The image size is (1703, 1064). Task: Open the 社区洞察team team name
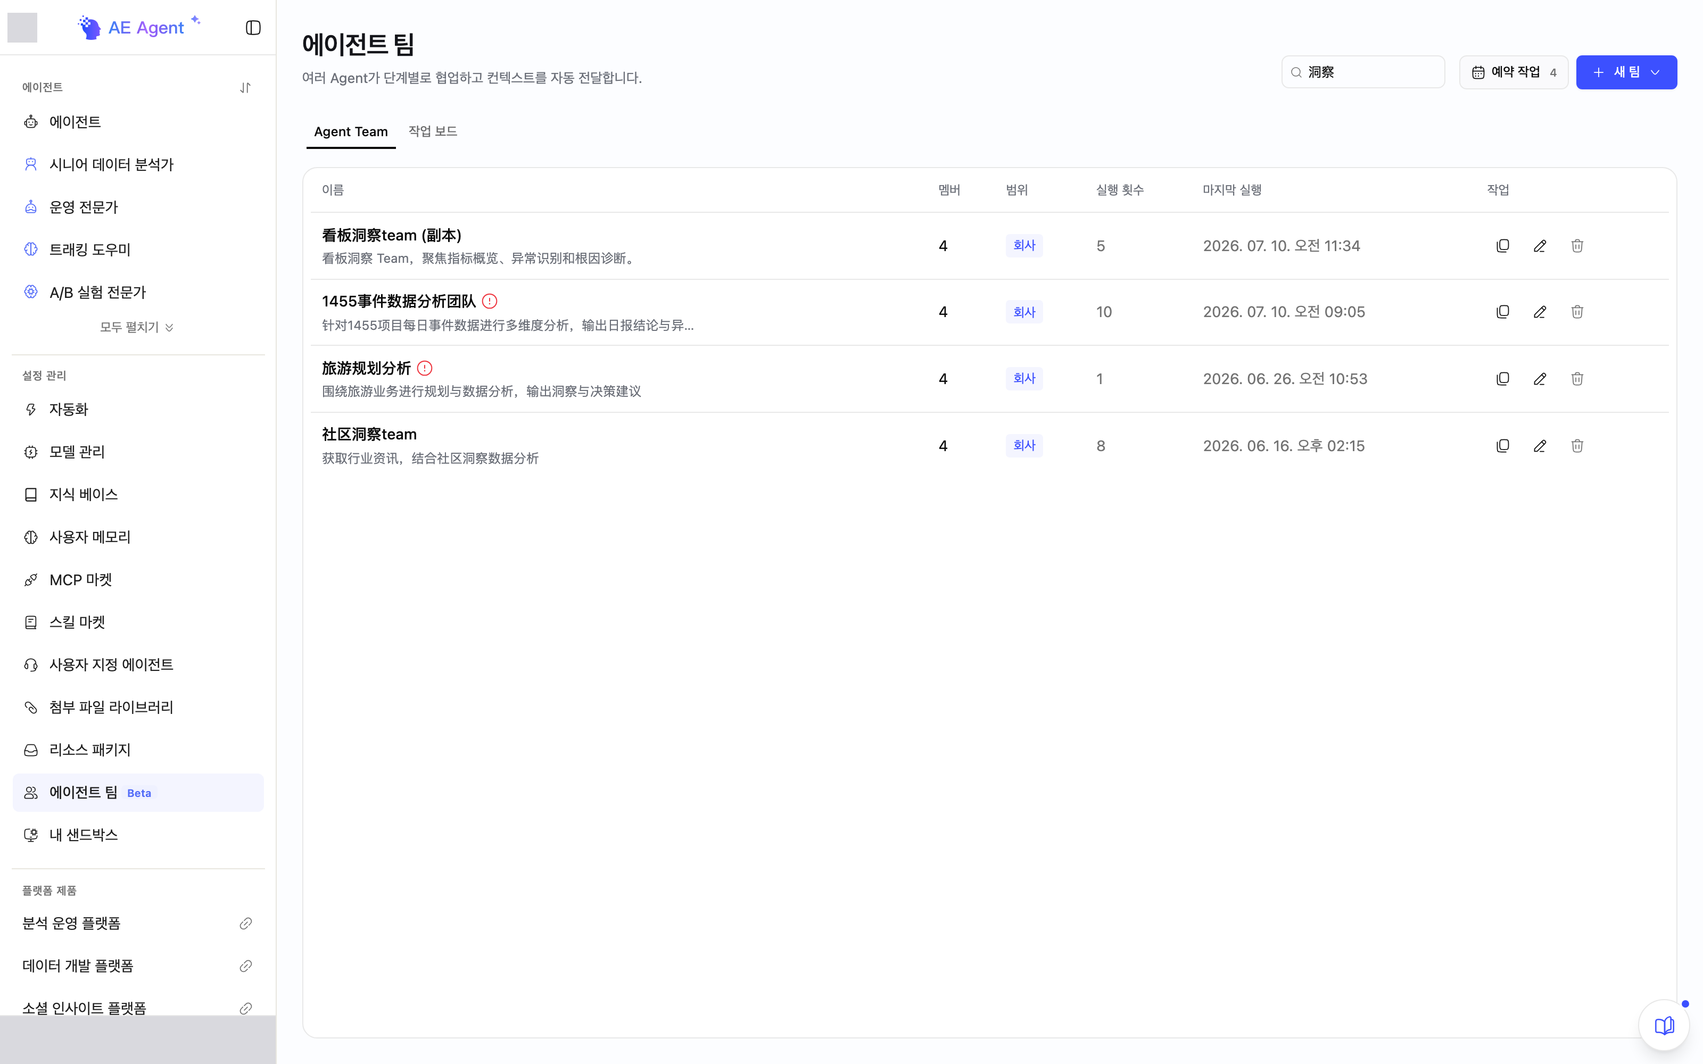pos(369,434)
